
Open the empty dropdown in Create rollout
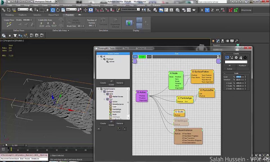click(236, 62)
